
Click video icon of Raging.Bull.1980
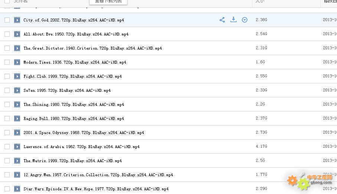(x=17, y=118)
